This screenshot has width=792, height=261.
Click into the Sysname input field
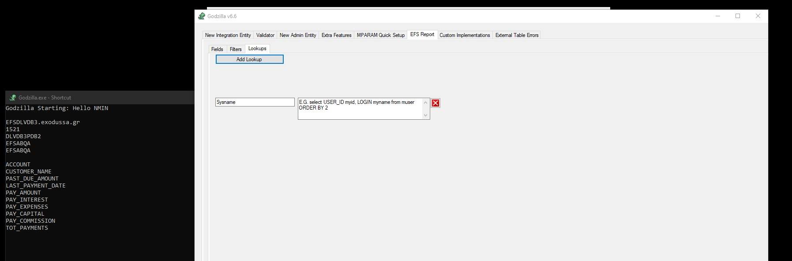(x=255, y=102)
